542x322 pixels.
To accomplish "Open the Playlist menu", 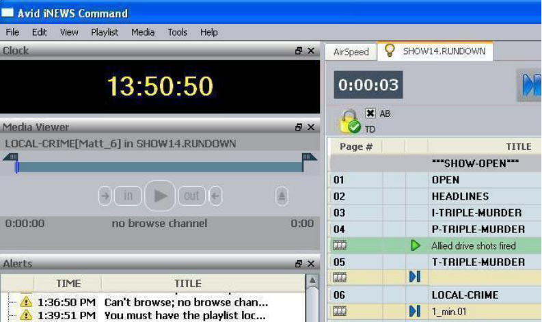I will (x=105, y=32).
